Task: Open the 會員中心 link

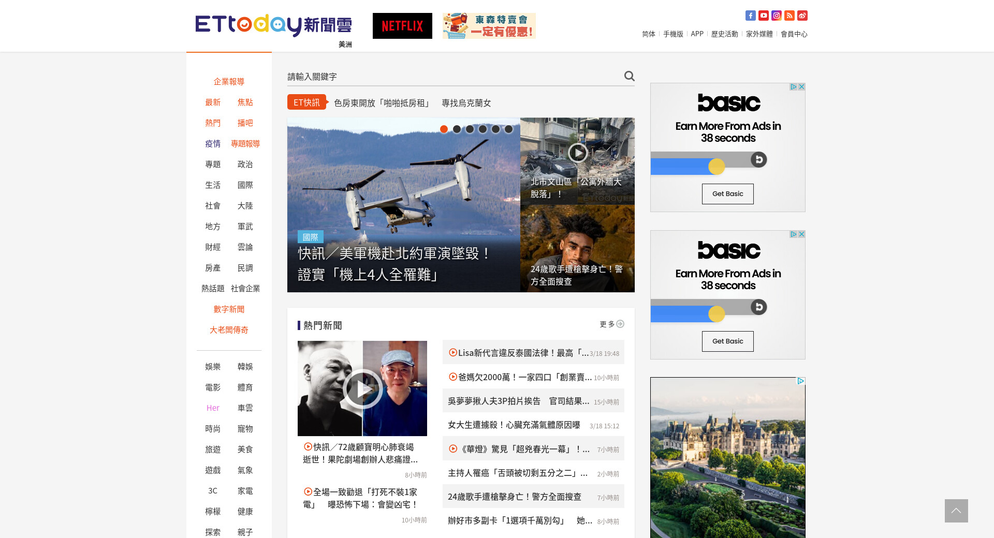Action: (x=794, y=34)
